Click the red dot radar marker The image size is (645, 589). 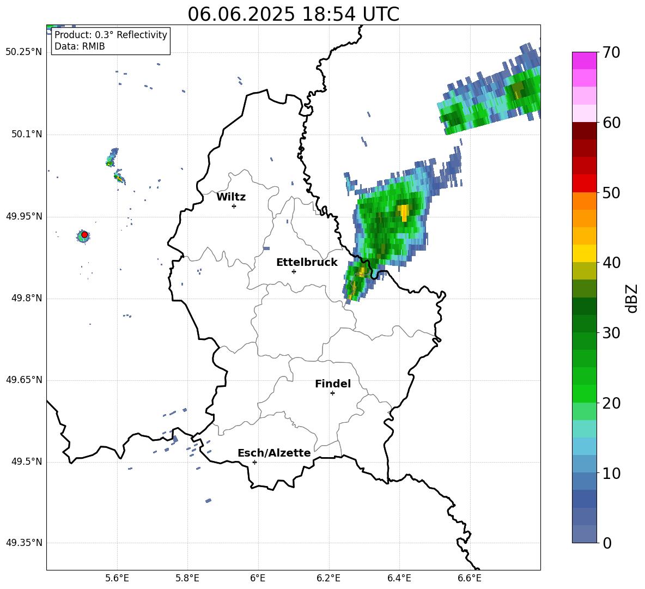[84, 235]
